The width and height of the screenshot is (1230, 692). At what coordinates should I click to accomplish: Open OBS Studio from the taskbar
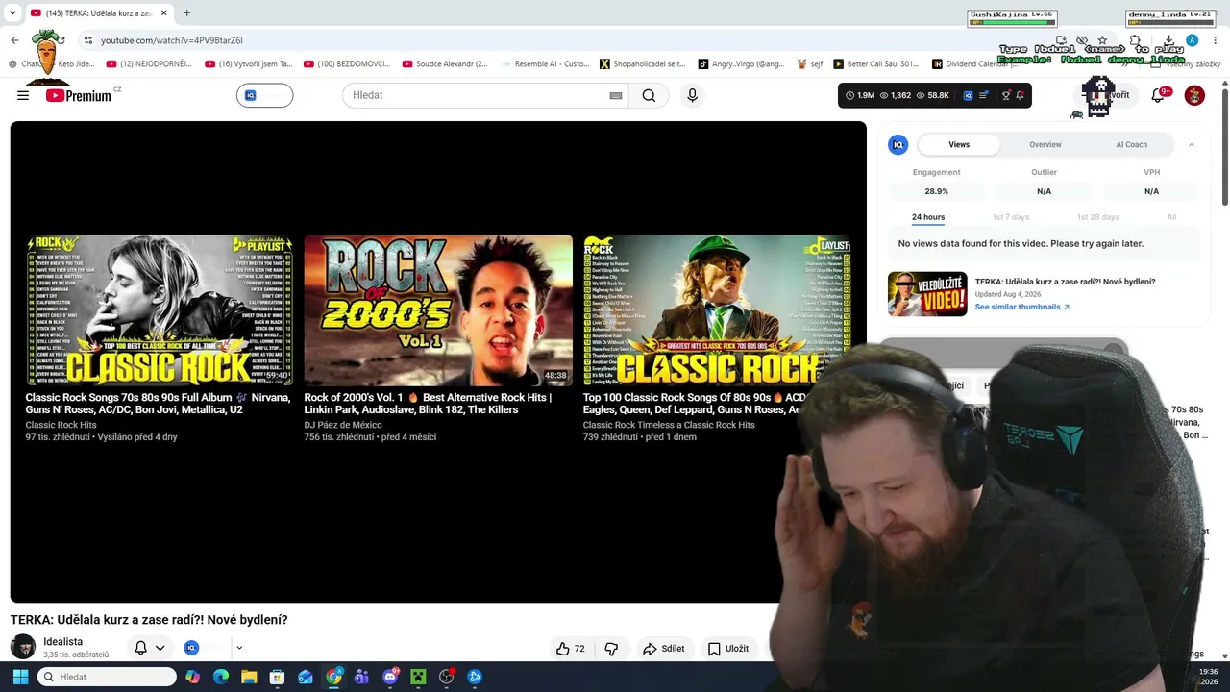pyautogui.click(x=446, y=677)
